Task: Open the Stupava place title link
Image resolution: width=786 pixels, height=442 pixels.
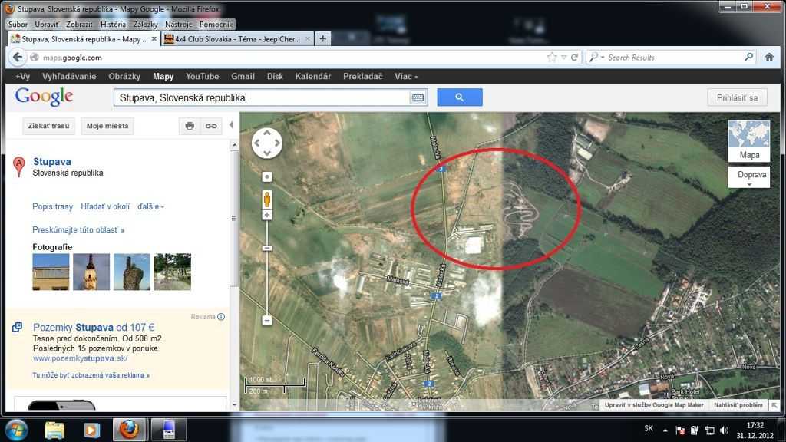Action: point(52,161)
